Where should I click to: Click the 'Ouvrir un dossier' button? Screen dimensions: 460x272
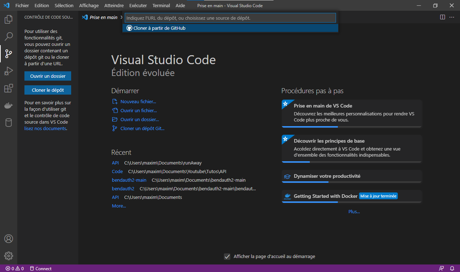[x=48, y=76]
